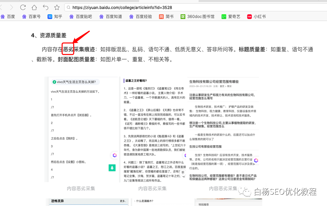Open the 爱奇艺 bookmark
The width and height of the screenshot is (327, 206).
click(x=231, y=16)
